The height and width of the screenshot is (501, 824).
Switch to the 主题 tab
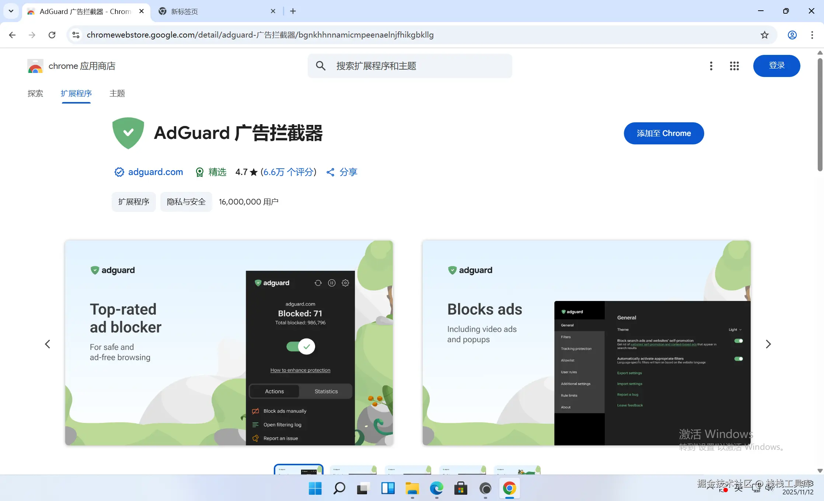(x=117, y=94)
